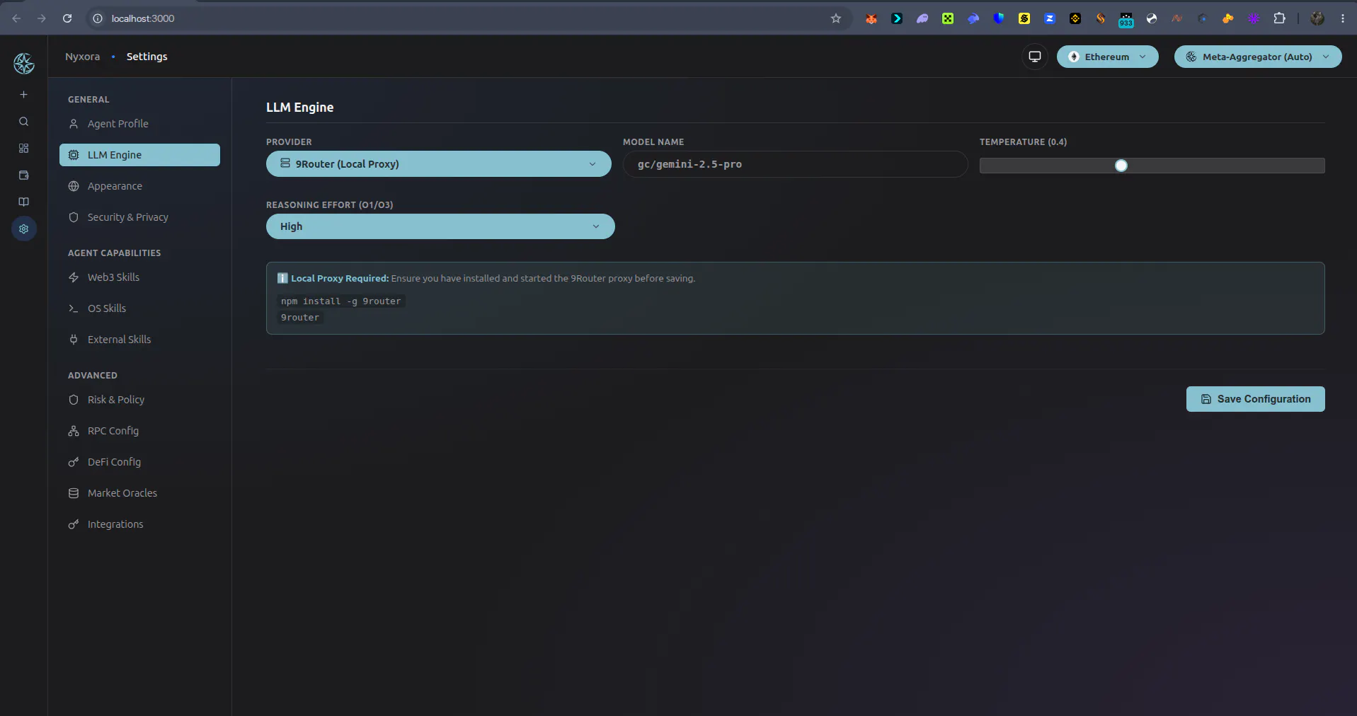This screenshot has width=1357, height=716.
Task: Click the temperature slider handle
Action: pyautogui.click(x=1121, y=166)
